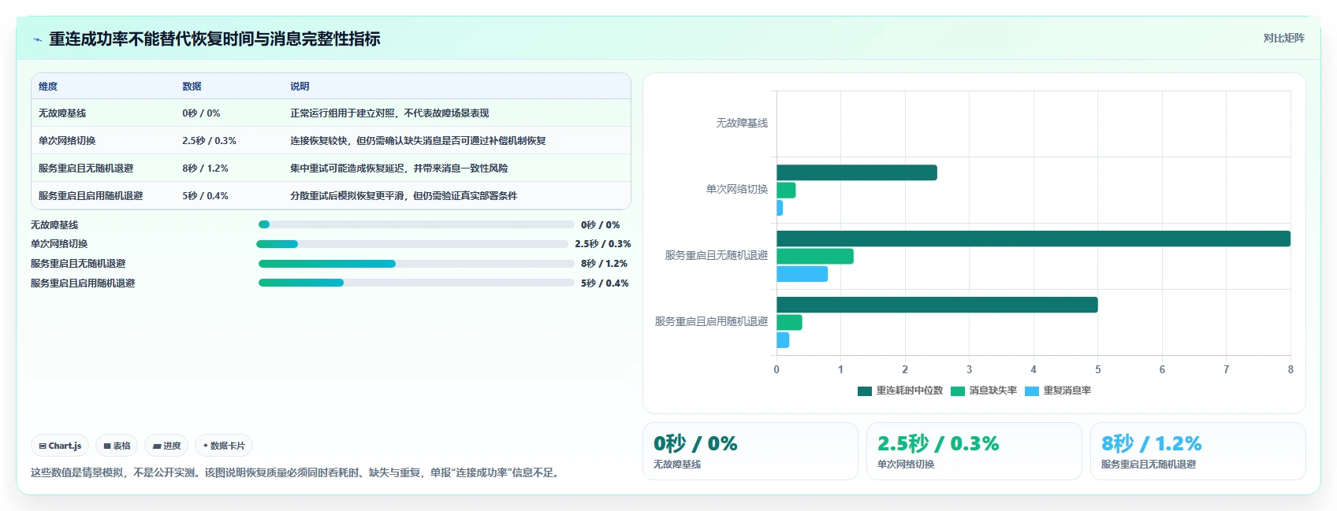Click blue bar for 服务重启且无随机退避
The height and width of the screenshot is (511, 1337).
(x=803, y=274)
